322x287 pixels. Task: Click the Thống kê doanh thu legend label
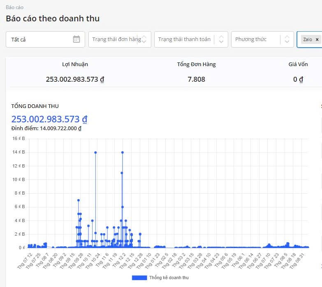tap(169, 278)
